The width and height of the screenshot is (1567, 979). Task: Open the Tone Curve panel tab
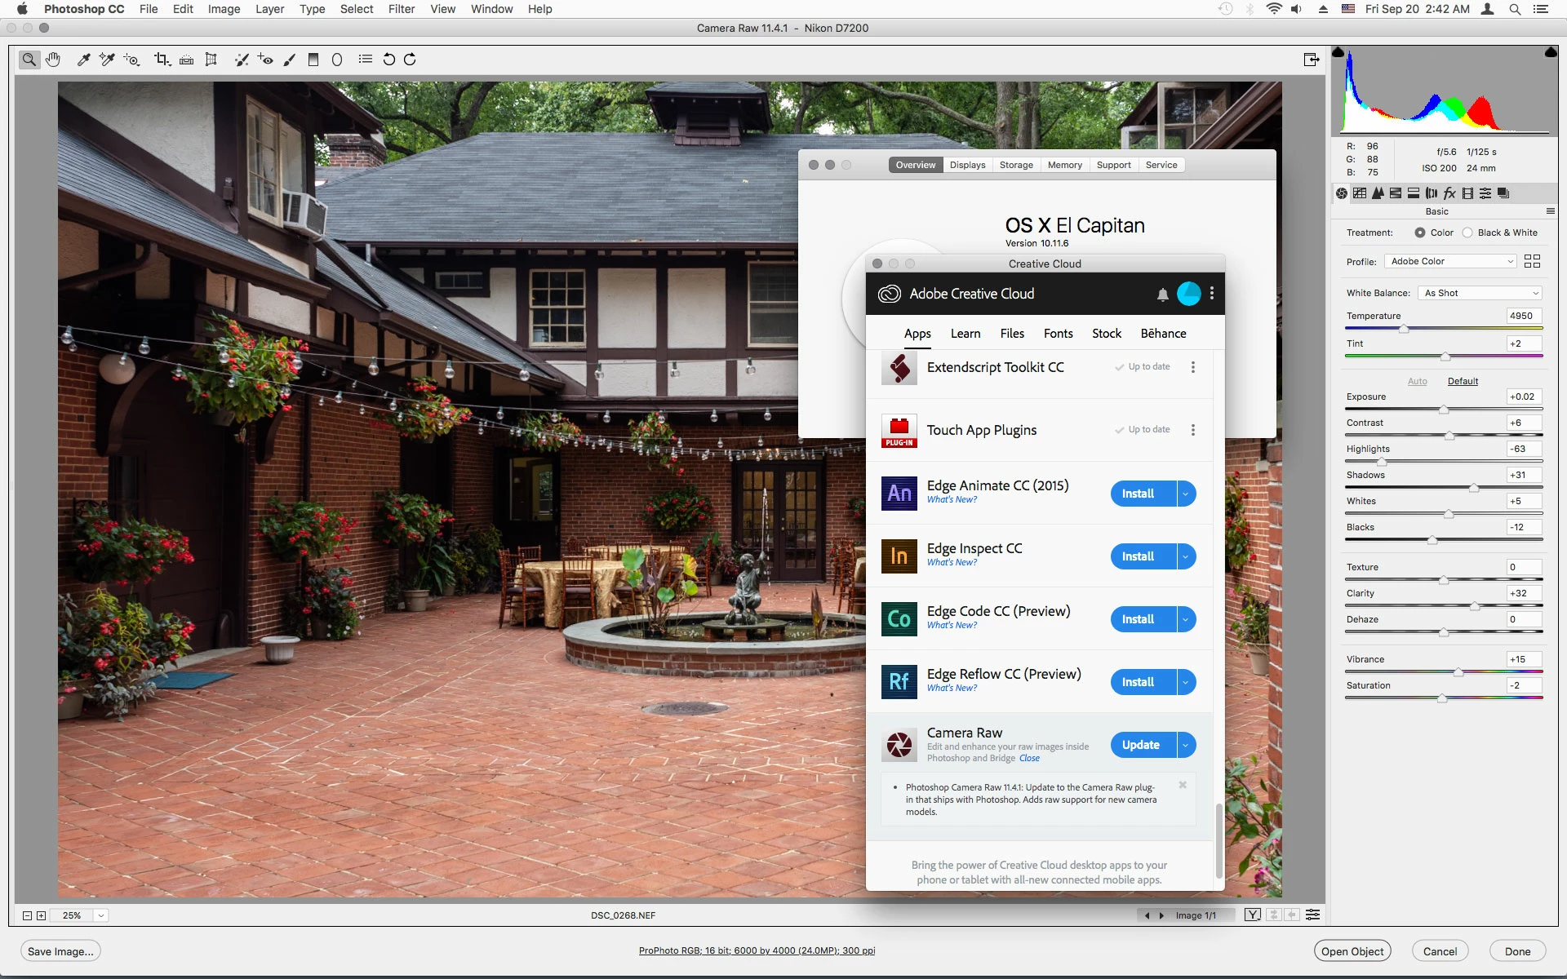coord(1360,193)
